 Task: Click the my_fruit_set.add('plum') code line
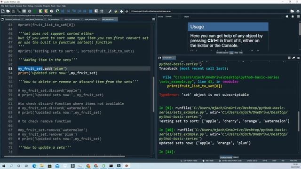pos(42,69)
